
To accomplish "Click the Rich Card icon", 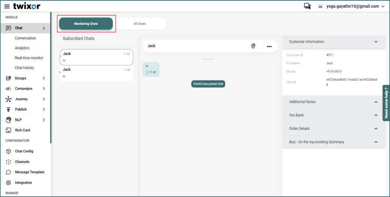I will pyautogui.click(x=9, y=130).
